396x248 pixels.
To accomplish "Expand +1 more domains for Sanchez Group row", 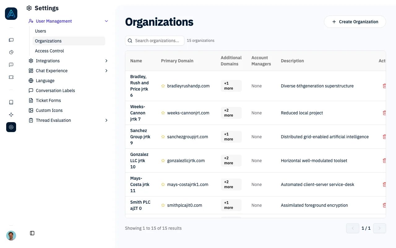I will pyautogui.click(x=231, y=137).
